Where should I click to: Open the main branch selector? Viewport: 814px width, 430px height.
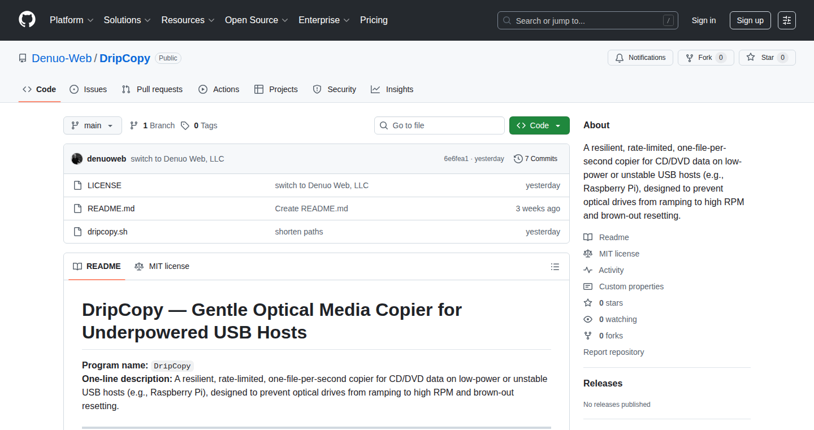click(x=93, y=125)
